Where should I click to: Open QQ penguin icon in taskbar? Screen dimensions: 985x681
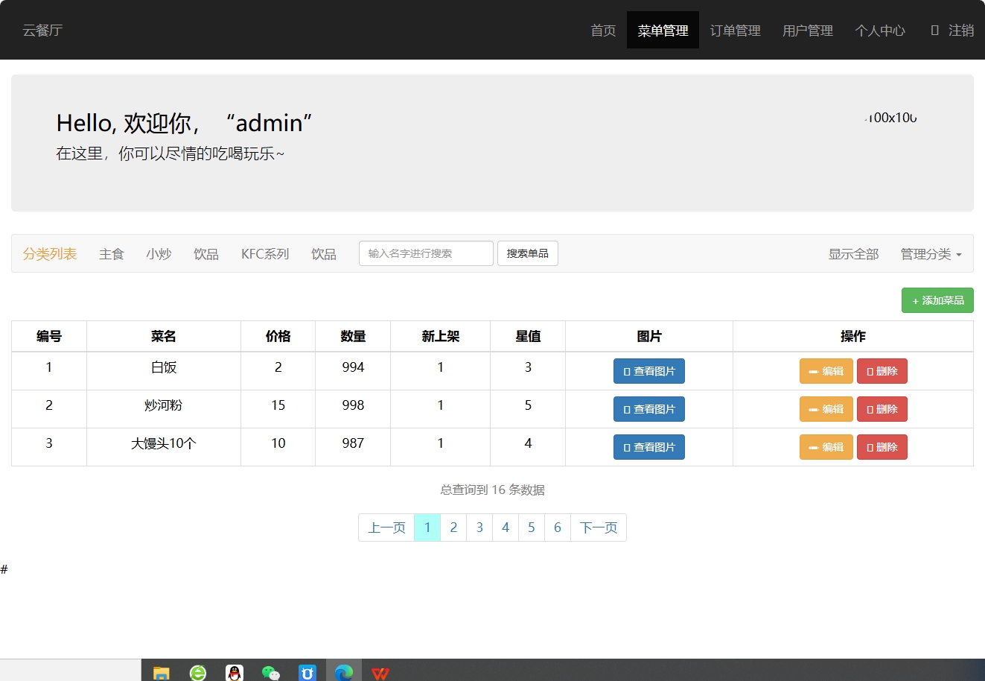coord(235,673)
